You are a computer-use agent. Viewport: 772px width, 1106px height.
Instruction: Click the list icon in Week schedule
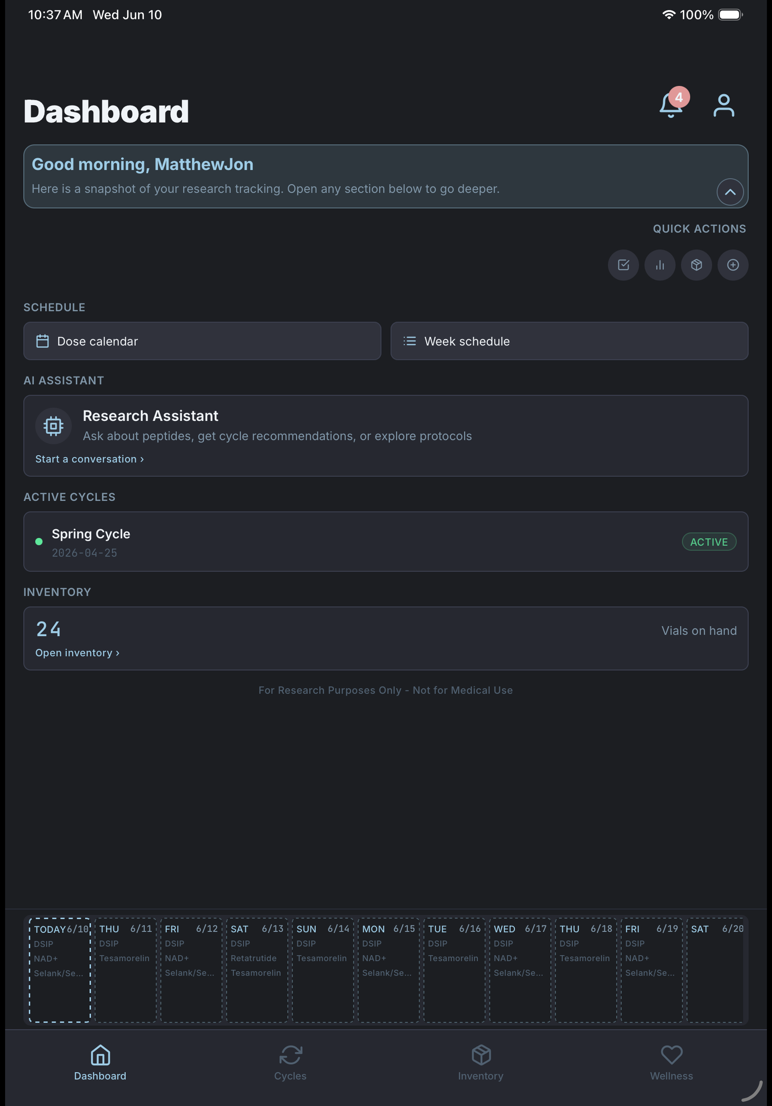coord(410,341)
